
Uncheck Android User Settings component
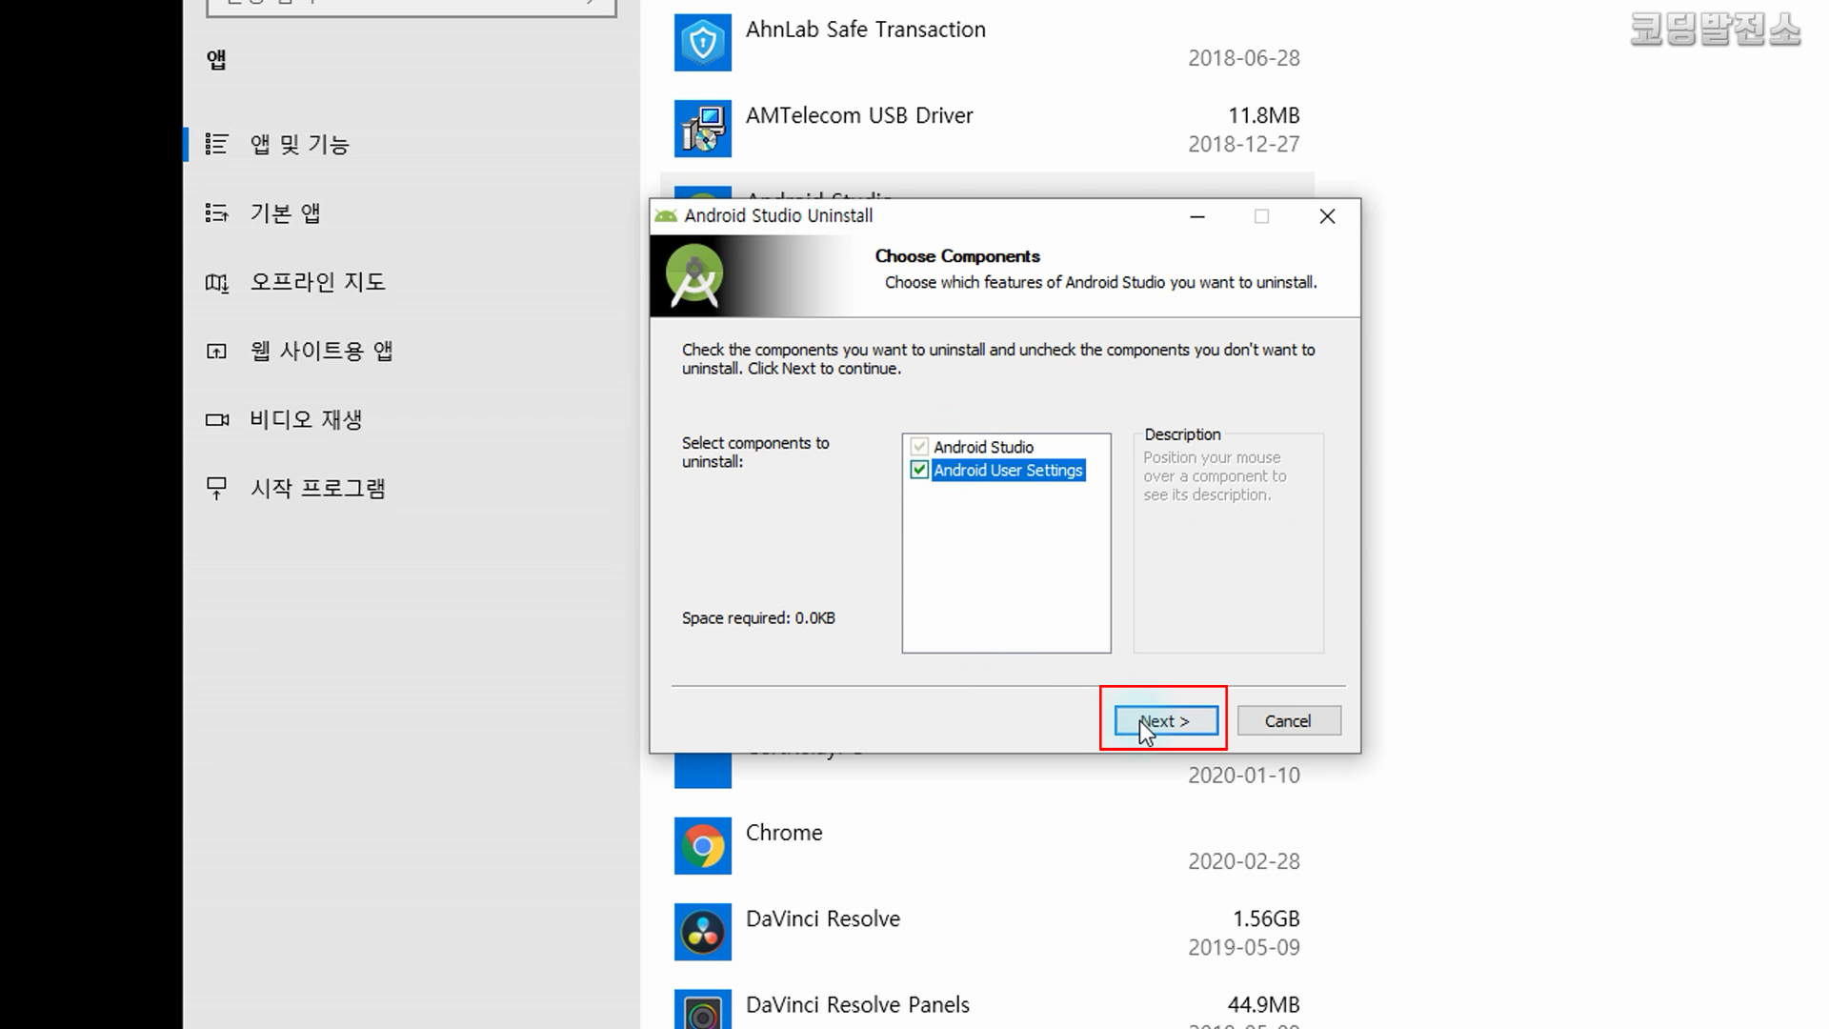pyautogui.click(x=919, y=470)
